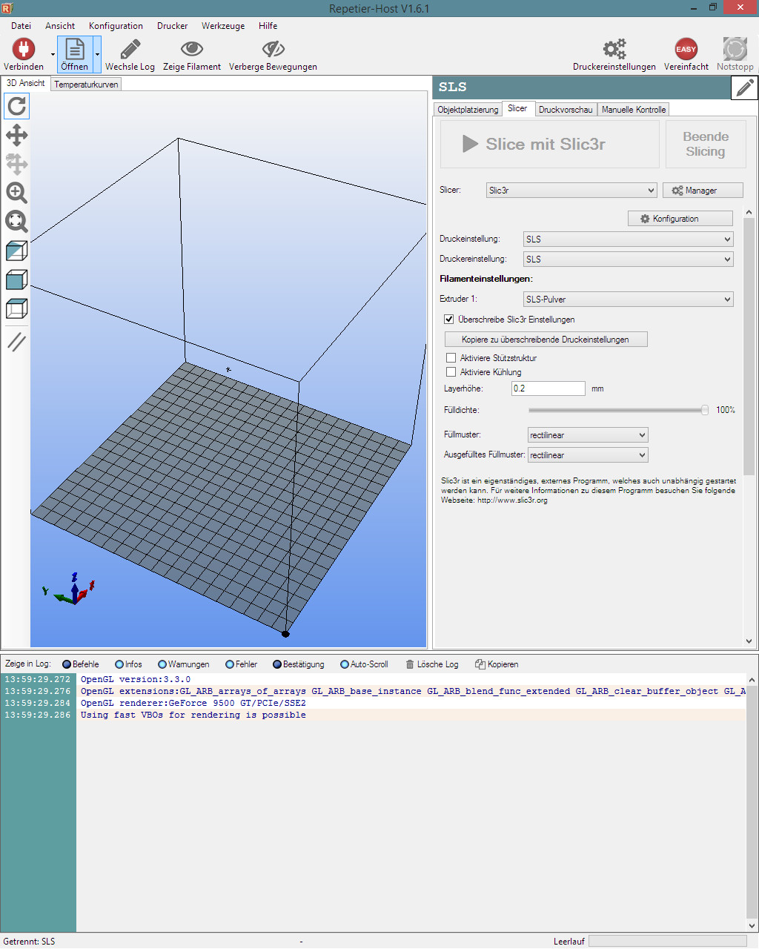Click the log line "Using fast VBOs"
The image size is (759, 949).
(193, 715)
